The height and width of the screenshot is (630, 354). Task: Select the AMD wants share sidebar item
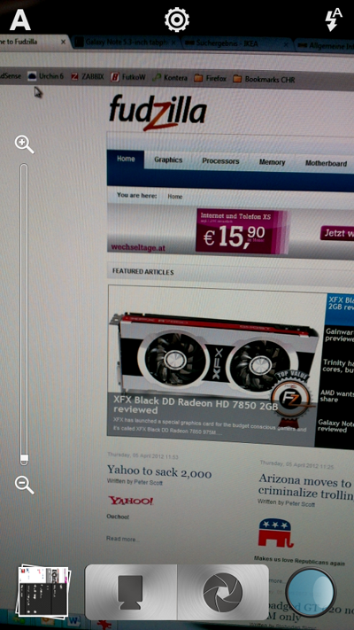tap(337, 396)
